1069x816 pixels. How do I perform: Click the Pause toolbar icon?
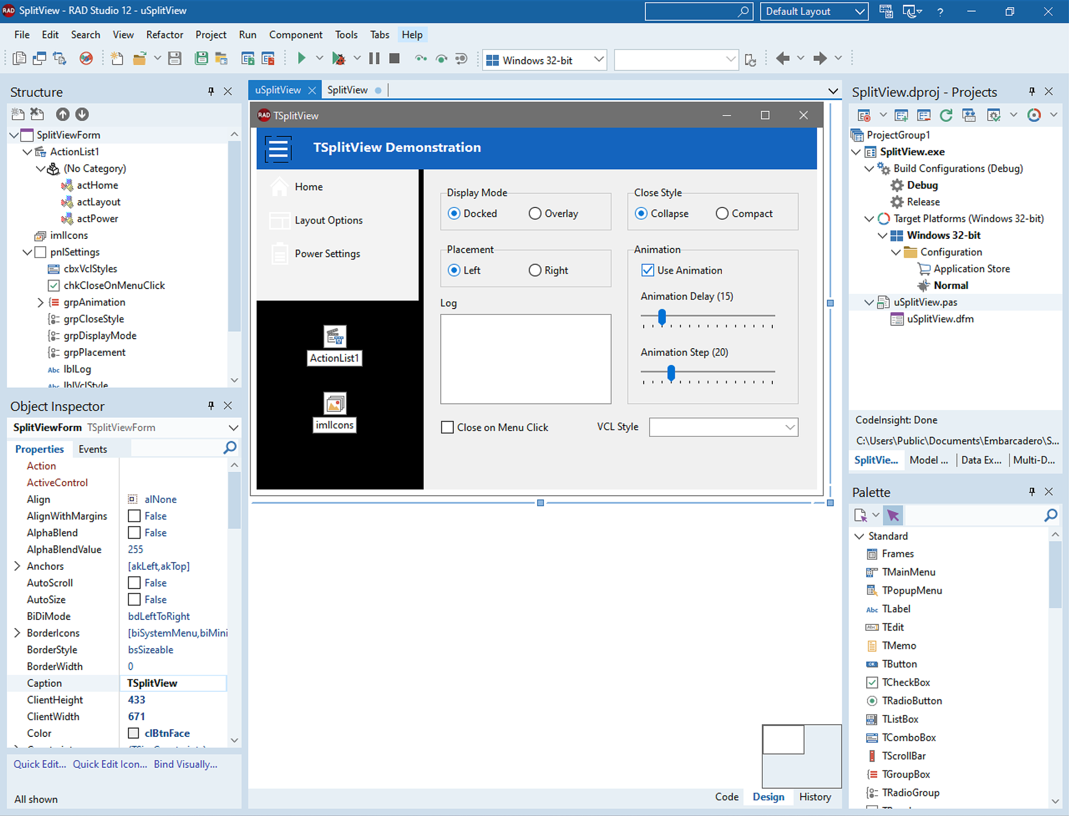374,58
